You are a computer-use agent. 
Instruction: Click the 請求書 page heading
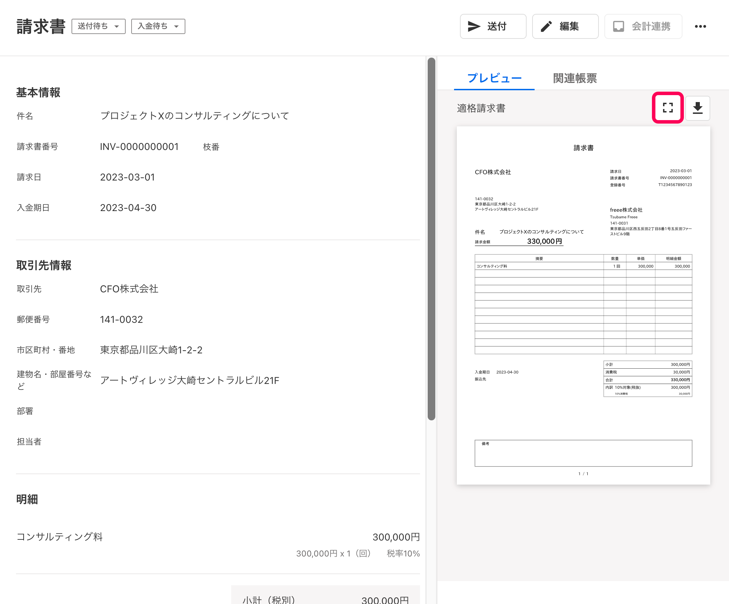point(41,26)
